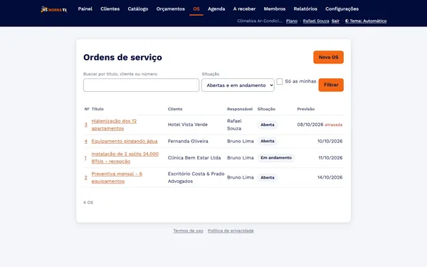Click the 4 OS count text
Image resolution: width=427 pixels, height=267 pixels.
point(88,202)
